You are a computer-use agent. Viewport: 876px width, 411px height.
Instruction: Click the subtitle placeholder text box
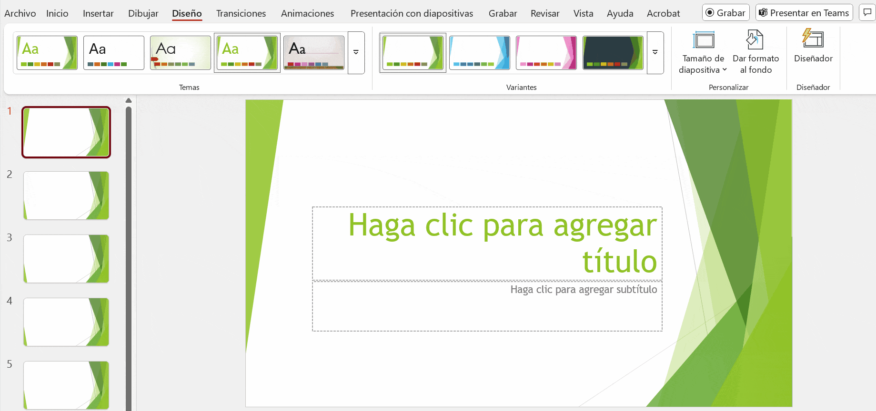tap(487, 306)
